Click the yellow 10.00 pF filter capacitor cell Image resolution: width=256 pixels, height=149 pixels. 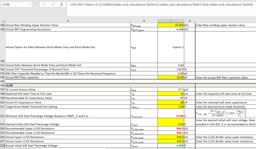pos(171,77)
